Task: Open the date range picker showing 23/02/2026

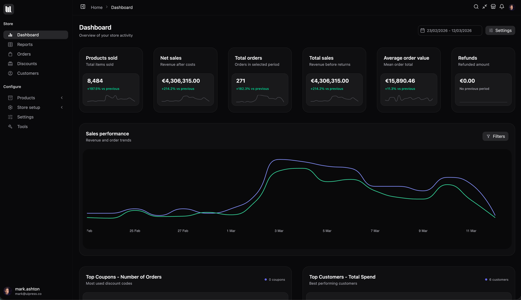Action: (450, 30)
